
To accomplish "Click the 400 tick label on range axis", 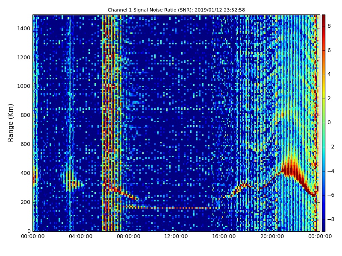I will click(x=25, y=173).
